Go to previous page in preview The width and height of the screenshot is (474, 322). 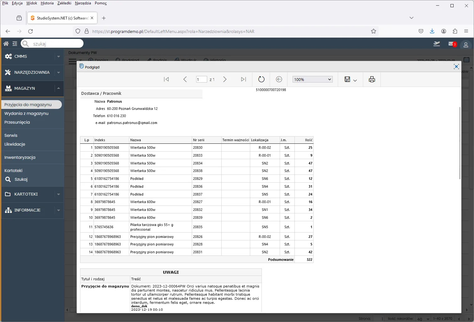(x=185, y=79)
